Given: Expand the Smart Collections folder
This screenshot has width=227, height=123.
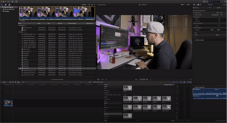Looking at the screenshot, I should click(x=2, y=9).
